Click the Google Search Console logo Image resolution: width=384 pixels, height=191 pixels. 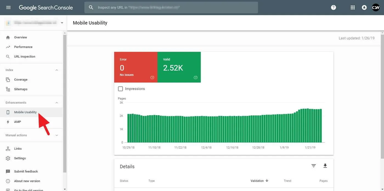pos(46,8)
